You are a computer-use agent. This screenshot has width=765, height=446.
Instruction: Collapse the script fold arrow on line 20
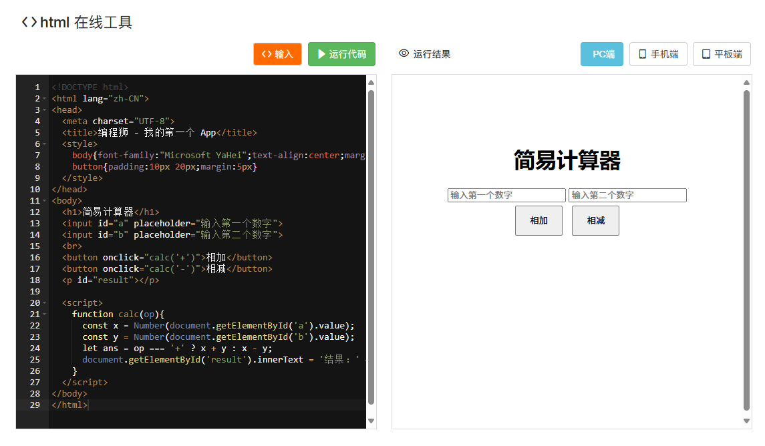click(44, 303)
